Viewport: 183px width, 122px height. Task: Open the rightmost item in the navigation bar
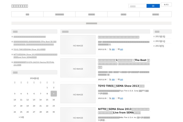point(156,14)
